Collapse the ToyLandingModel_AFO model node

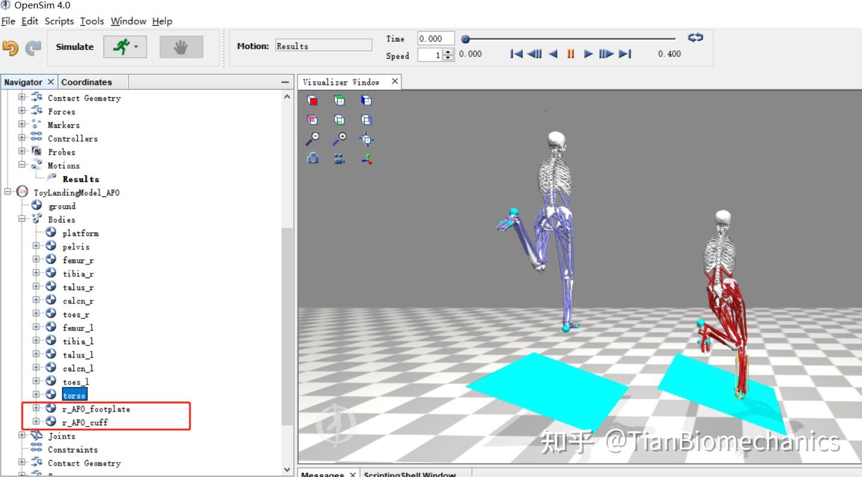[8, 192]
